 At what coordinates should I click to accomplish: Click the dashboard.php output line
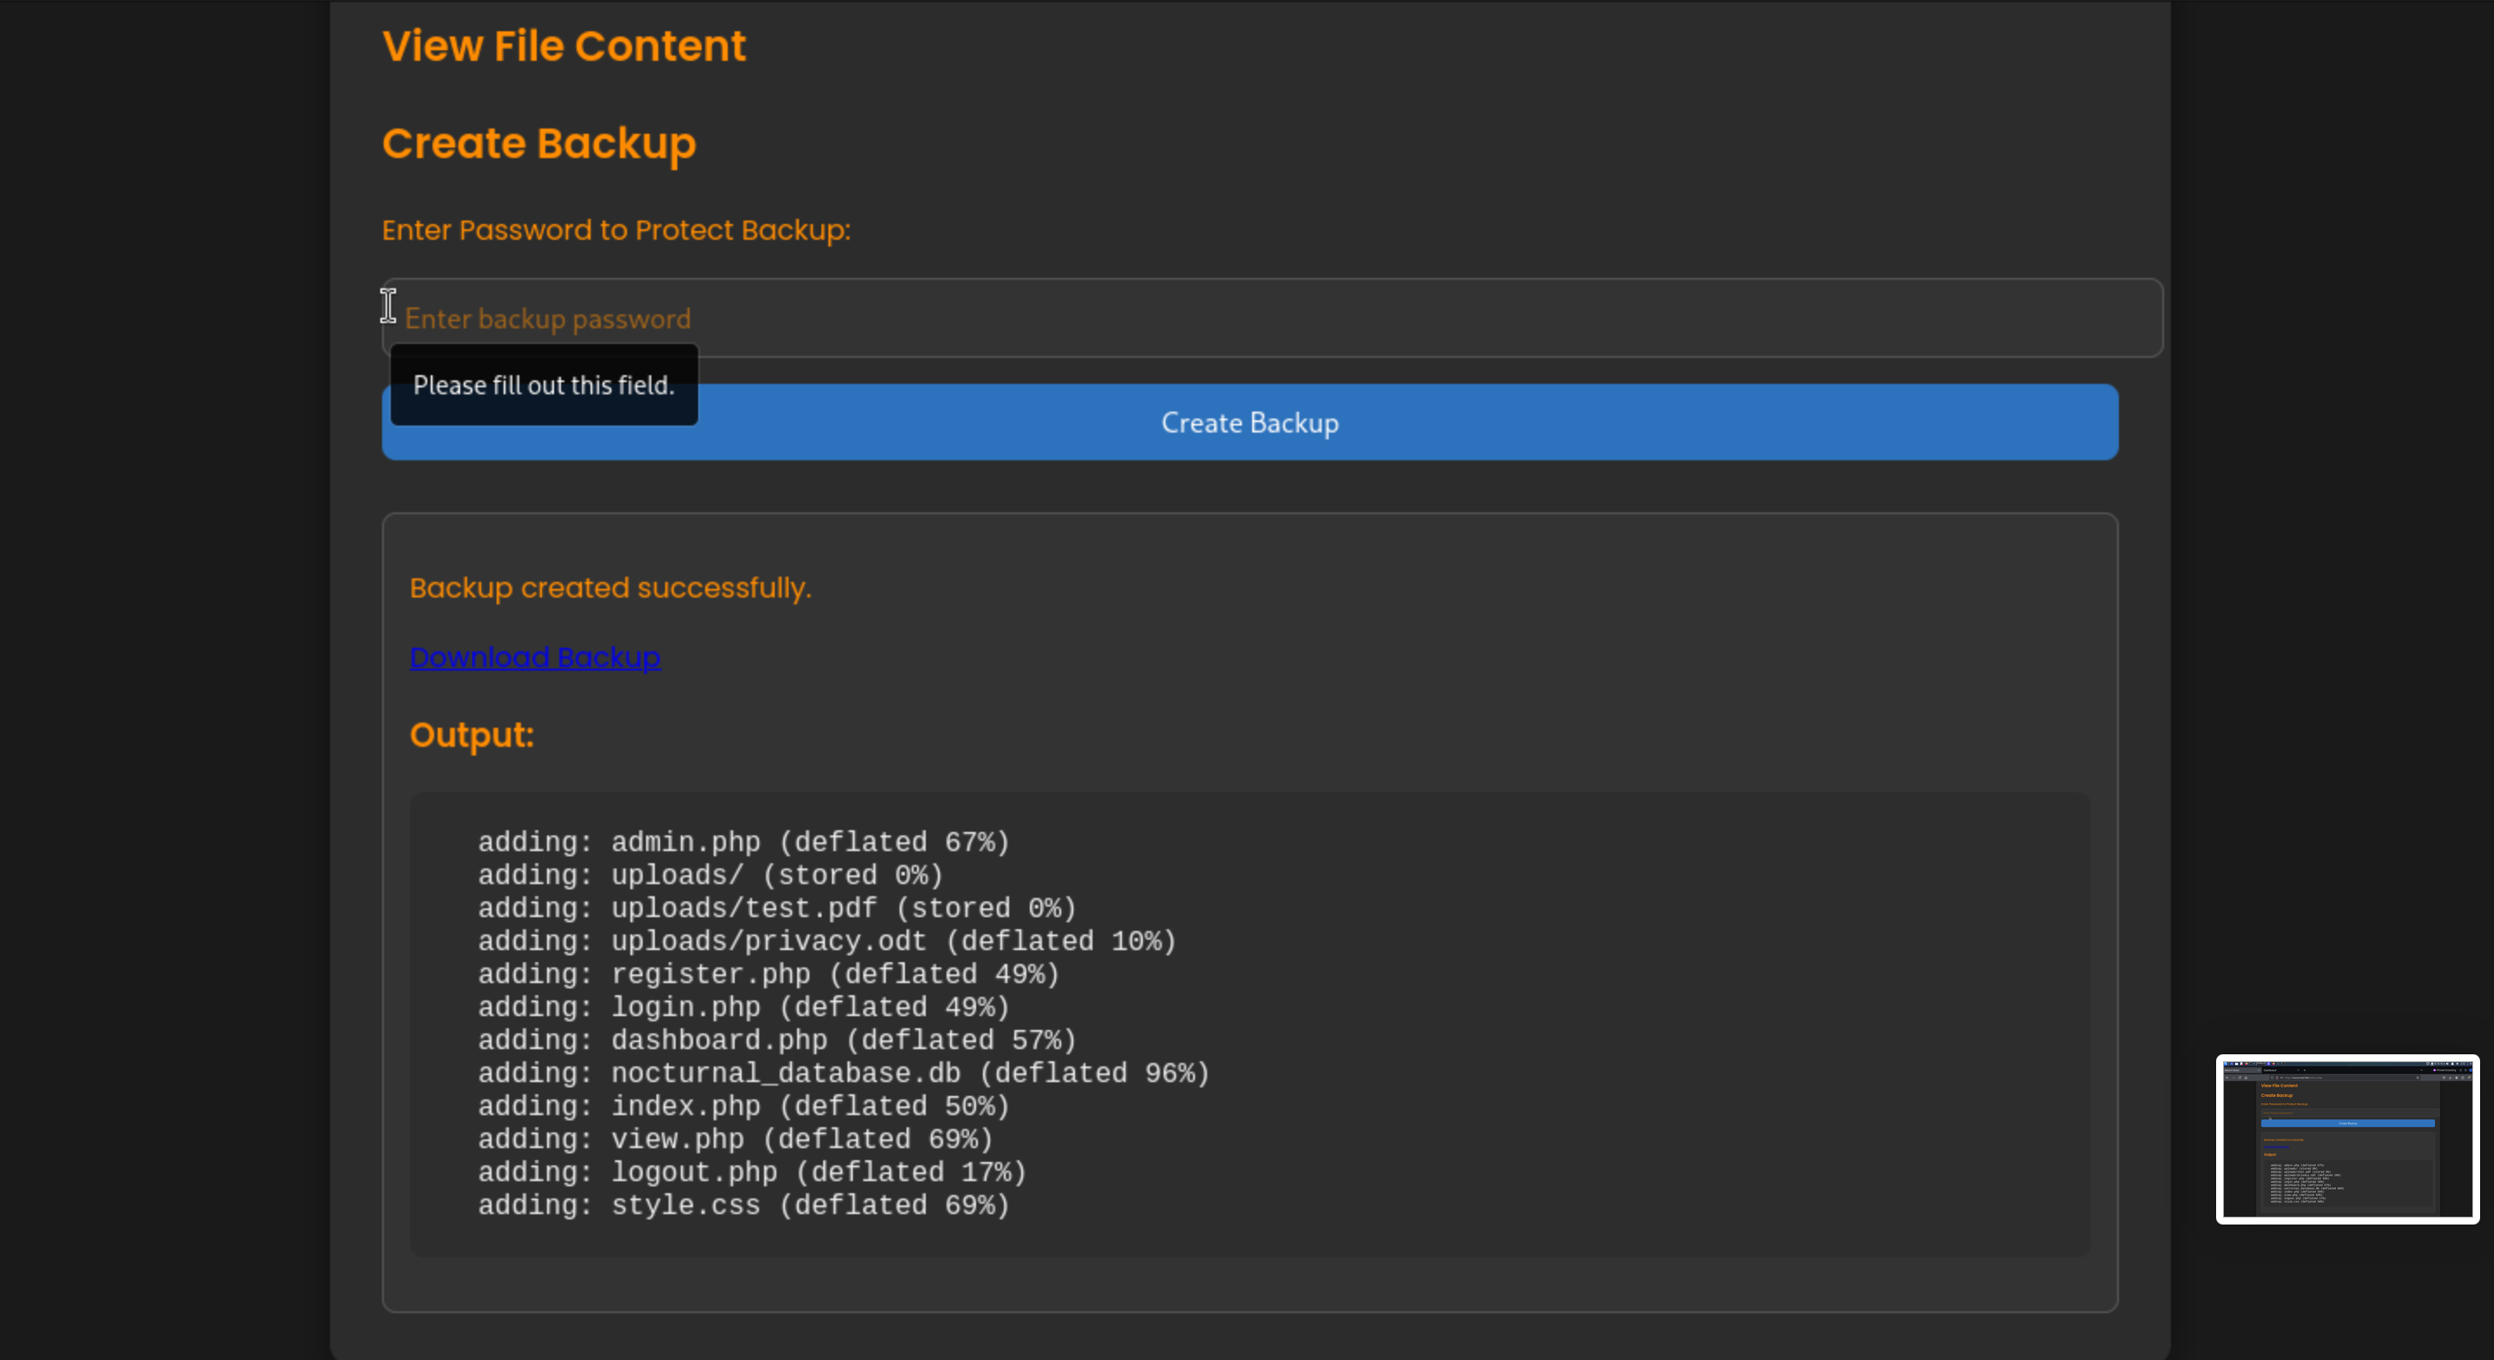click(x=776, y=1040)
